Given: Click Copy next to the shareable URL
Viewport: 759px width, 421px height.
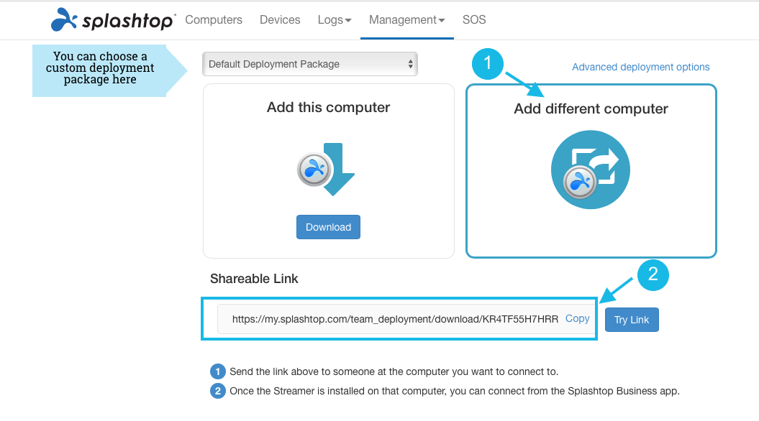Looking at the screenshot, I should 577,319.
